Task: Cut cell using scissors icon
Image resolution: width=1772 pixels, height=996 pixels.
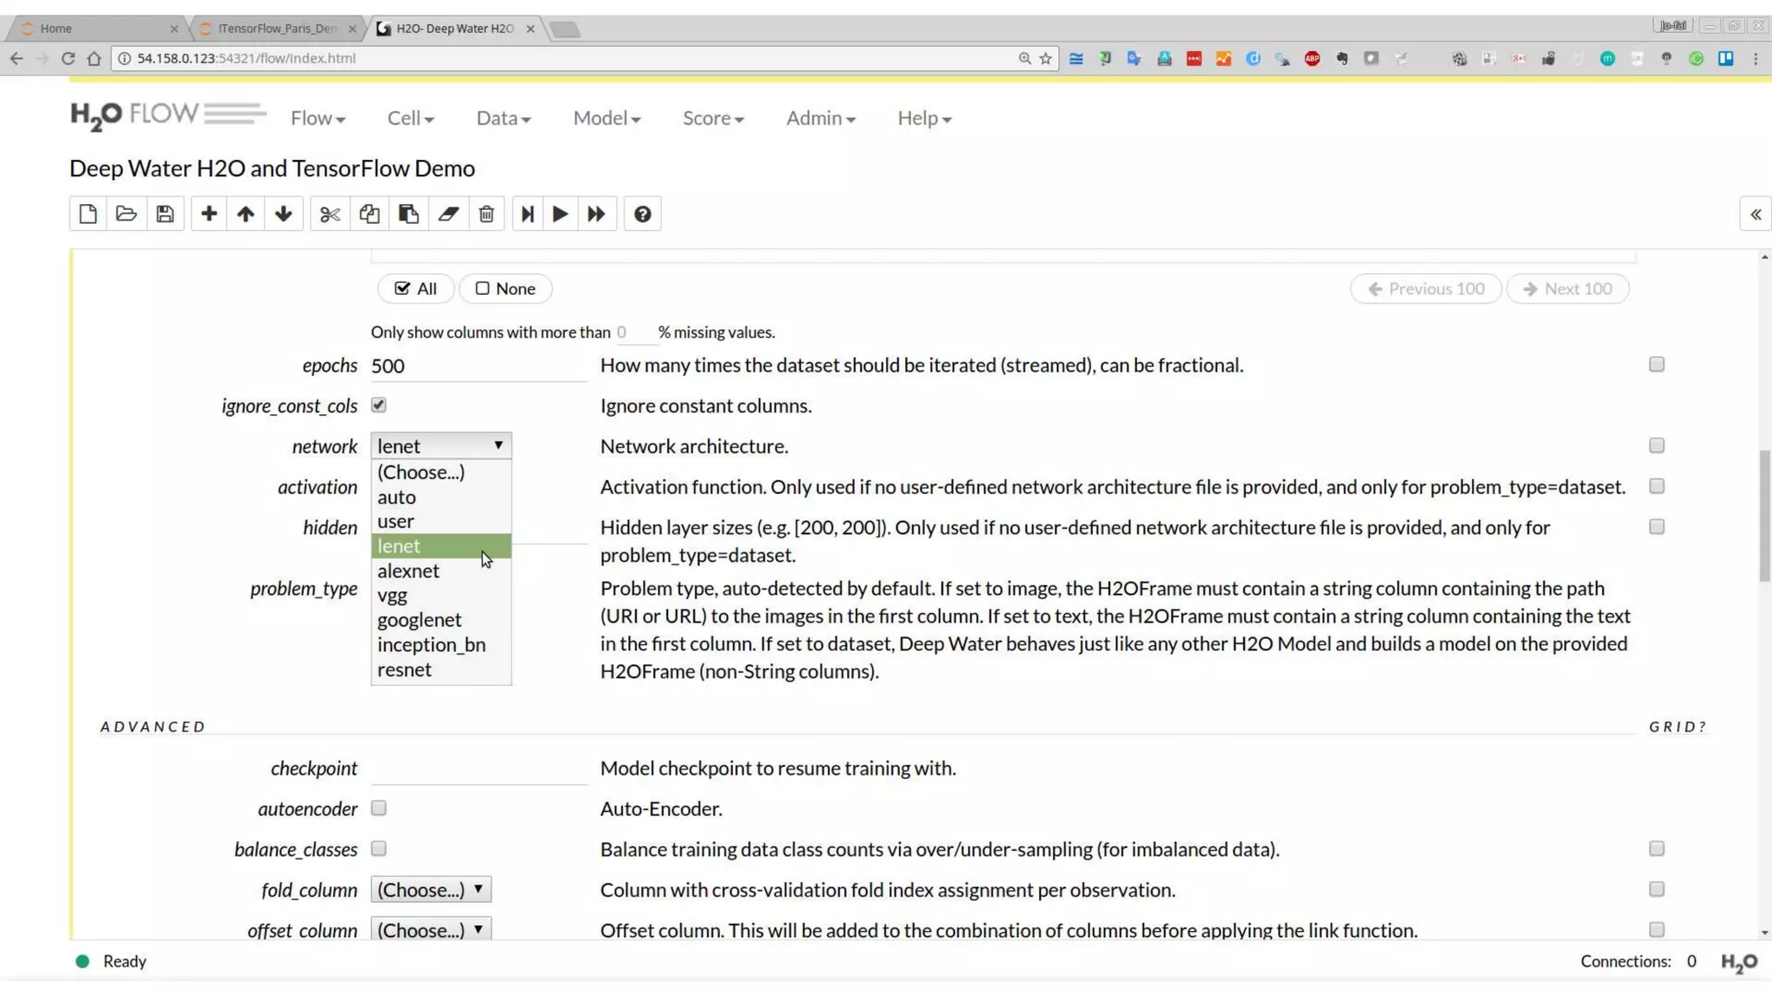Action: click(x=330, y=214)
